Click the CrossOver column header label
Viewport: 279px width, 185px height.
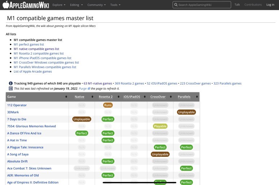tap(158, 97)
